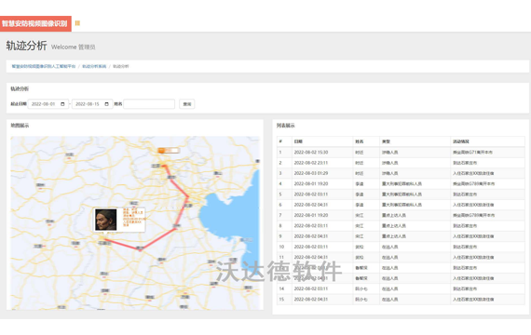Screen dimensions: 531x335
Task: Select table row 1 dated 2022-08-02 15:30
Action: click(x=401, y=153)
